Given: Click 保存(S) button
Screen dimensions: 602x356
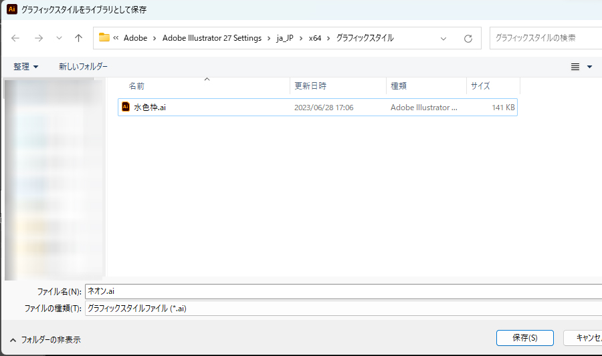Looking at the screenshot, I should click(x=525, y=338).
